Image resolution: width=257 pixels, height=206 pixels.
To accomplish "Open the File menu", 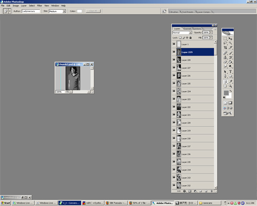I will pyautogui.click(x=3, y=6).
